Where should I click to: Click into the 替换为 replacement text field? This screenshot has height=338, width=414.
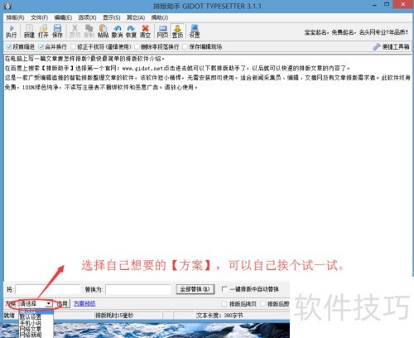138,289
